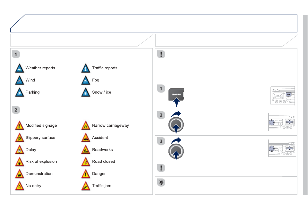
Task: Click the Danger exclamation triangle icon
Action: 86,174
